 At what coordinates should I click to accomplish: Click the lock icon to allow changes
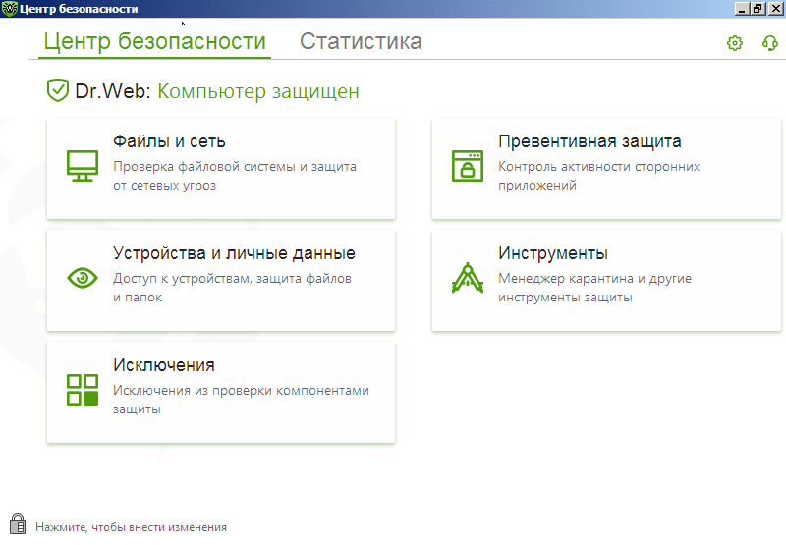(18, 523)
